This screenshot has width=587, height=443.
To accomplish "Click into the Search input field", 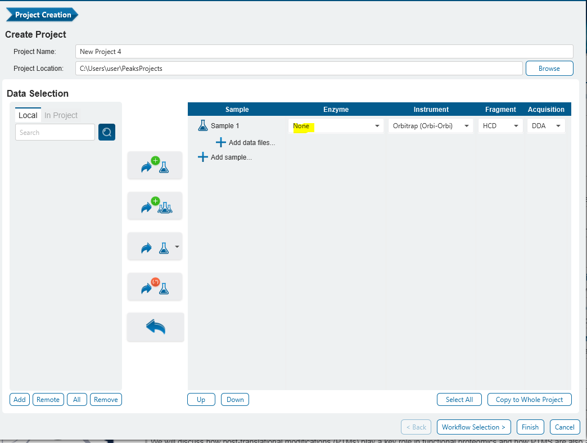I will [x=55, y=133].
